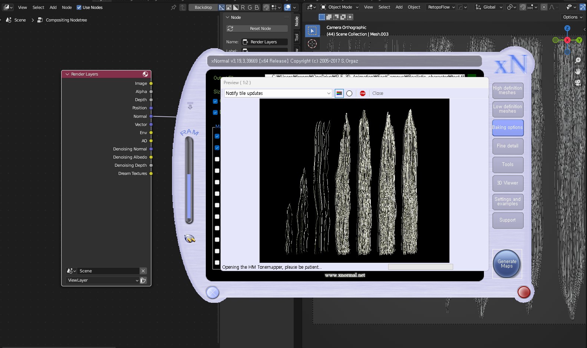Click the Z axis on navigation gizmo
The height and width of the screenshot is (348, 587).
pos(567,28)
